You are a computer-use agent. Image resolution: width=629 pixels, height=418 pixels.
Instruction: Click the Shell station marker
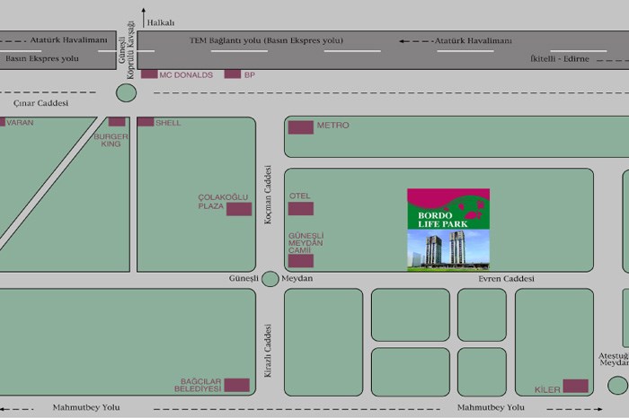click(146, 122)
